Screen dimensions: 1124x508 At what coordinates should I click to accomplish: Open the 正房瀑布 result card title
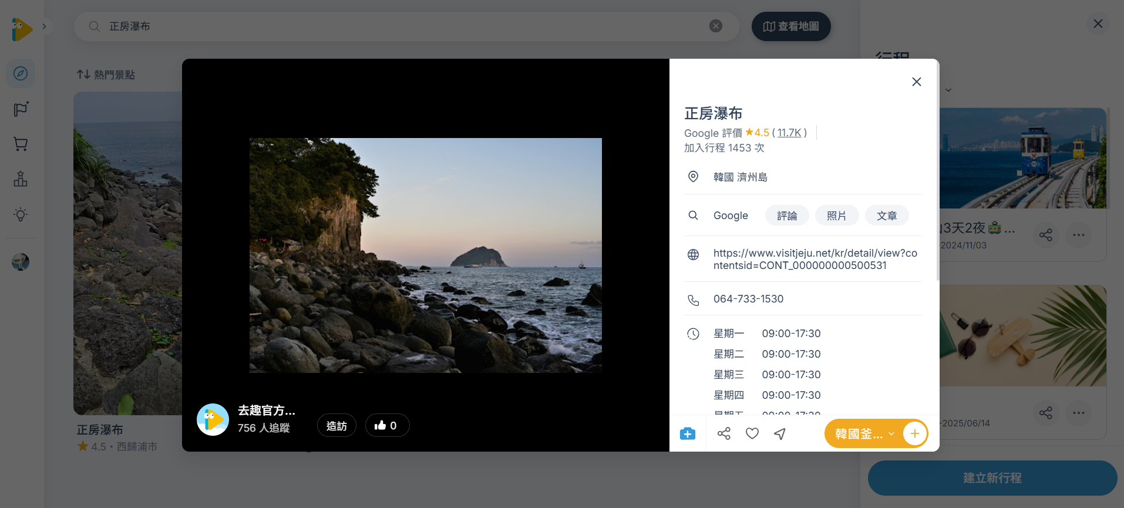click(x=100, y=430)
